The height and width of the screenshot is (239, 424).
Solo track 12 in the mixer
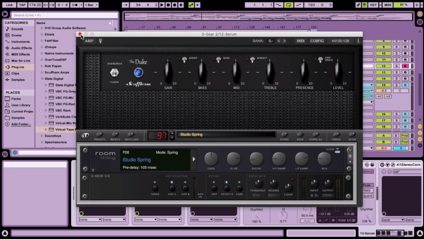tap(396, 66)
